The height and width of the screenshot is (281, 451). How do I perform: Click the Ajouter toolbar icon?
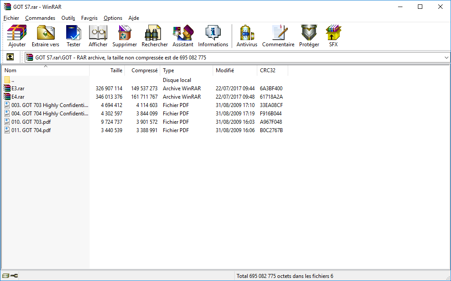pyautogui.click(x=17, y=33)
